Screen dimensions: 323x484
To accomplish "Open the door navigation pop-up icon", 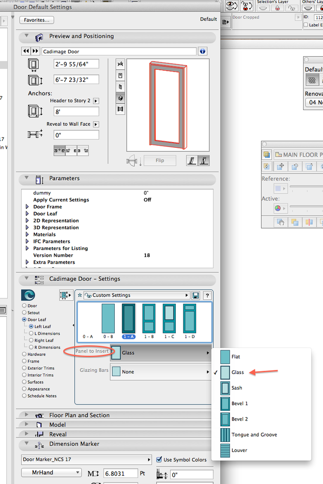I will (66, 295).
